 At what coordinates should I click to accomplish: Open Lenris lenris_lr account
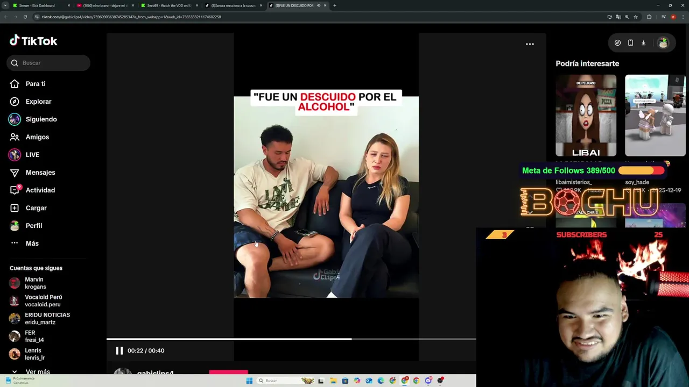tap(34, 354)
